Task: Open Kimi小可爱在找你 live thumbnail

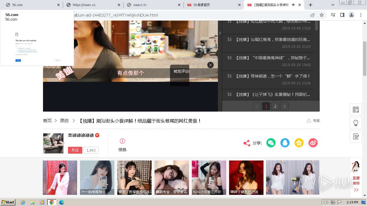Action: [x=209, y=178]
